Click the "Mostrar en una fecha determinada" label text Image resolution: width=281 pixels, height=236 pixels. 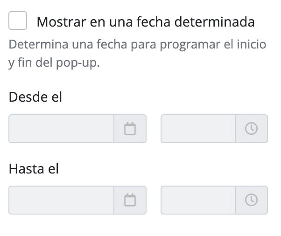(x=146, y=21)
